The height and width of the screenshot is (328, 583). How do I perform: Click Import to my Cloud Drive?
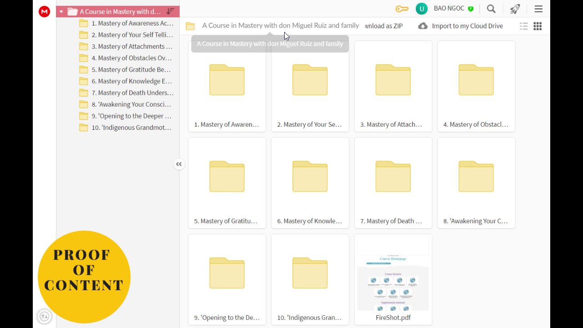pyautogui.click(x=460, y=26)
